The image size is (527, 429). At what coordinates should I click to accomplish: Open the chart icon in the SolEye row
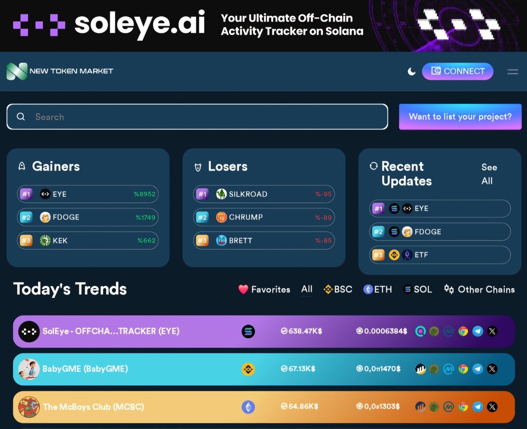coord(420,331)
